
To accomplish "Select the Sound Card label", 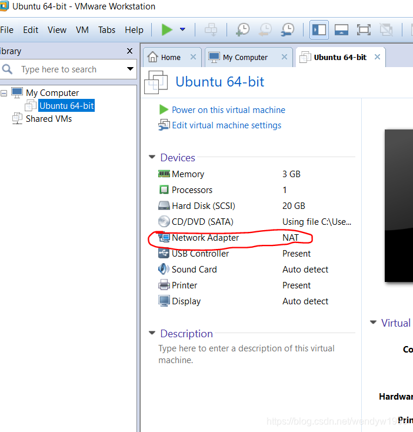I will tap(194, 270).
